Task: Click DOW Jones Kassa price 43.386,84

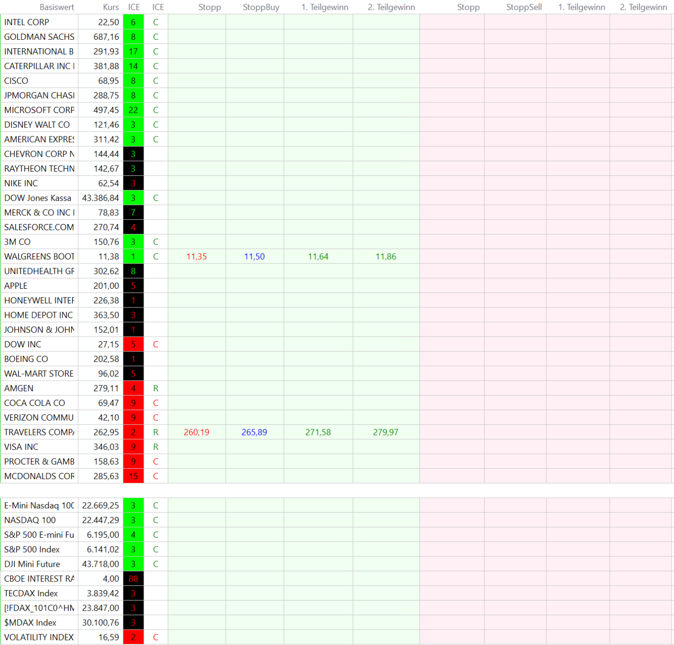Action: click(100, 198)
